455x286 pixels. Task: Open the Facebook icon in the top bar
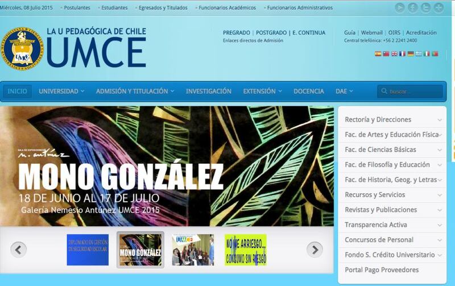[413, 8]
